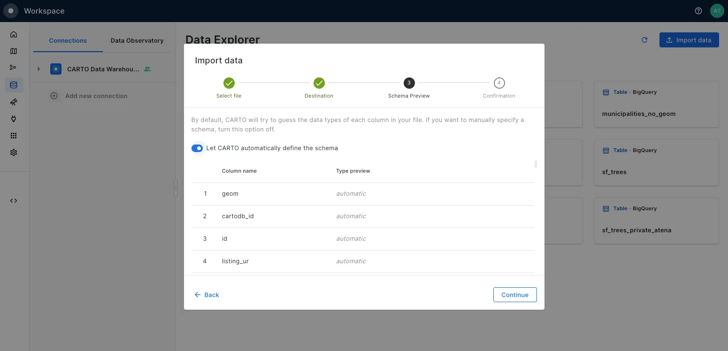The height and width of the screenshot is (351, 728).
Task: Disable automatic schema definition toggle
Action: 197,148
